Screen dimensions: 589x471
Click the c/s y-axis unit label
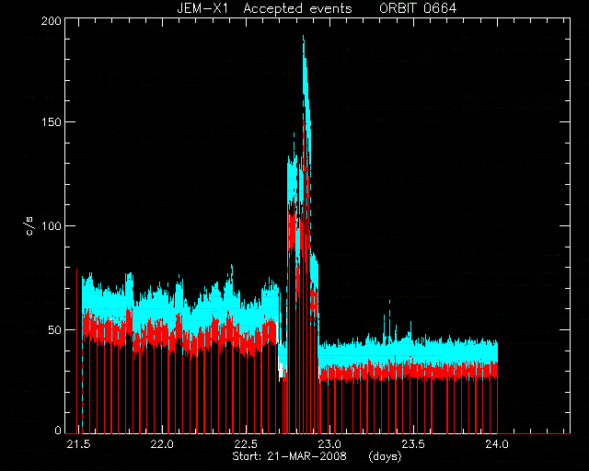30,226
